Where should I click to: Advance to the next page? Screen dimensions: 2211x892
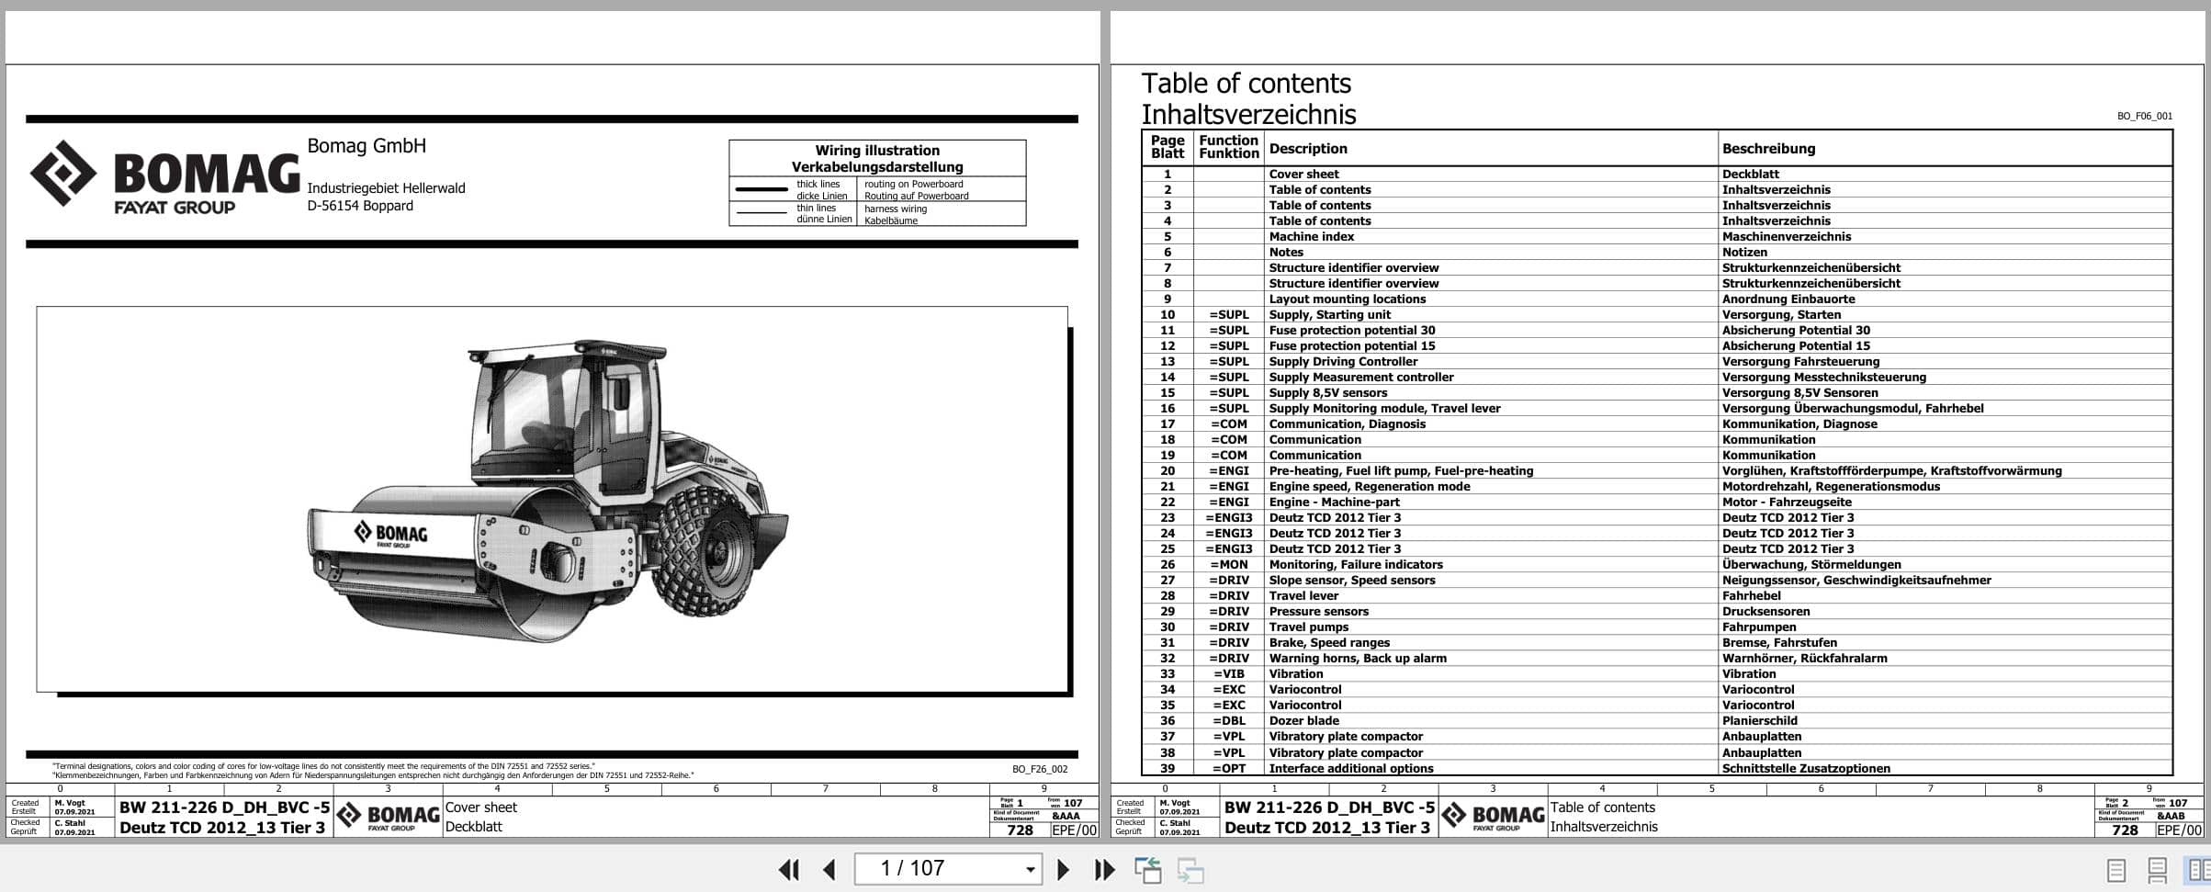click(x=1064, y=868)
